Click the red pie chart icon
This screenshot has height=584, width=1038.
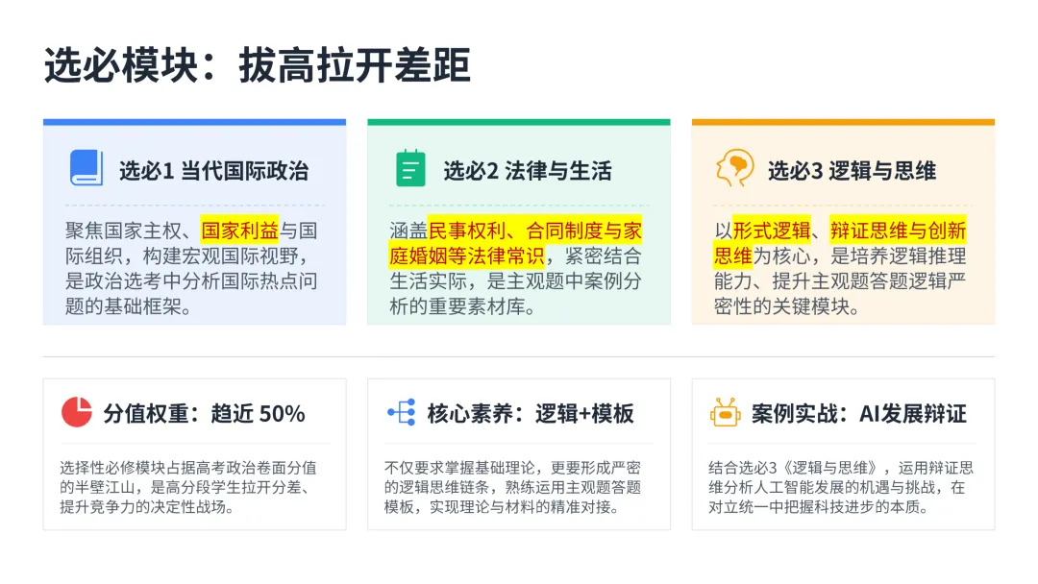click(x=77, y=412)
